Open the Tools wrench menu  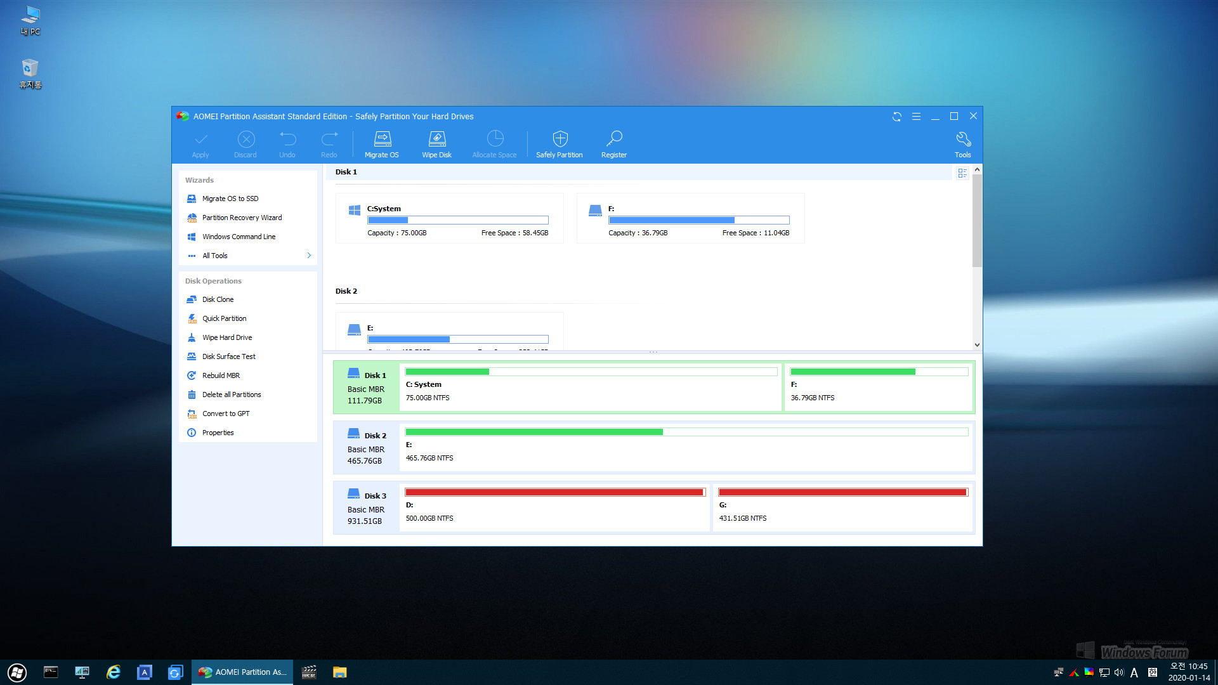coord(963,145)
